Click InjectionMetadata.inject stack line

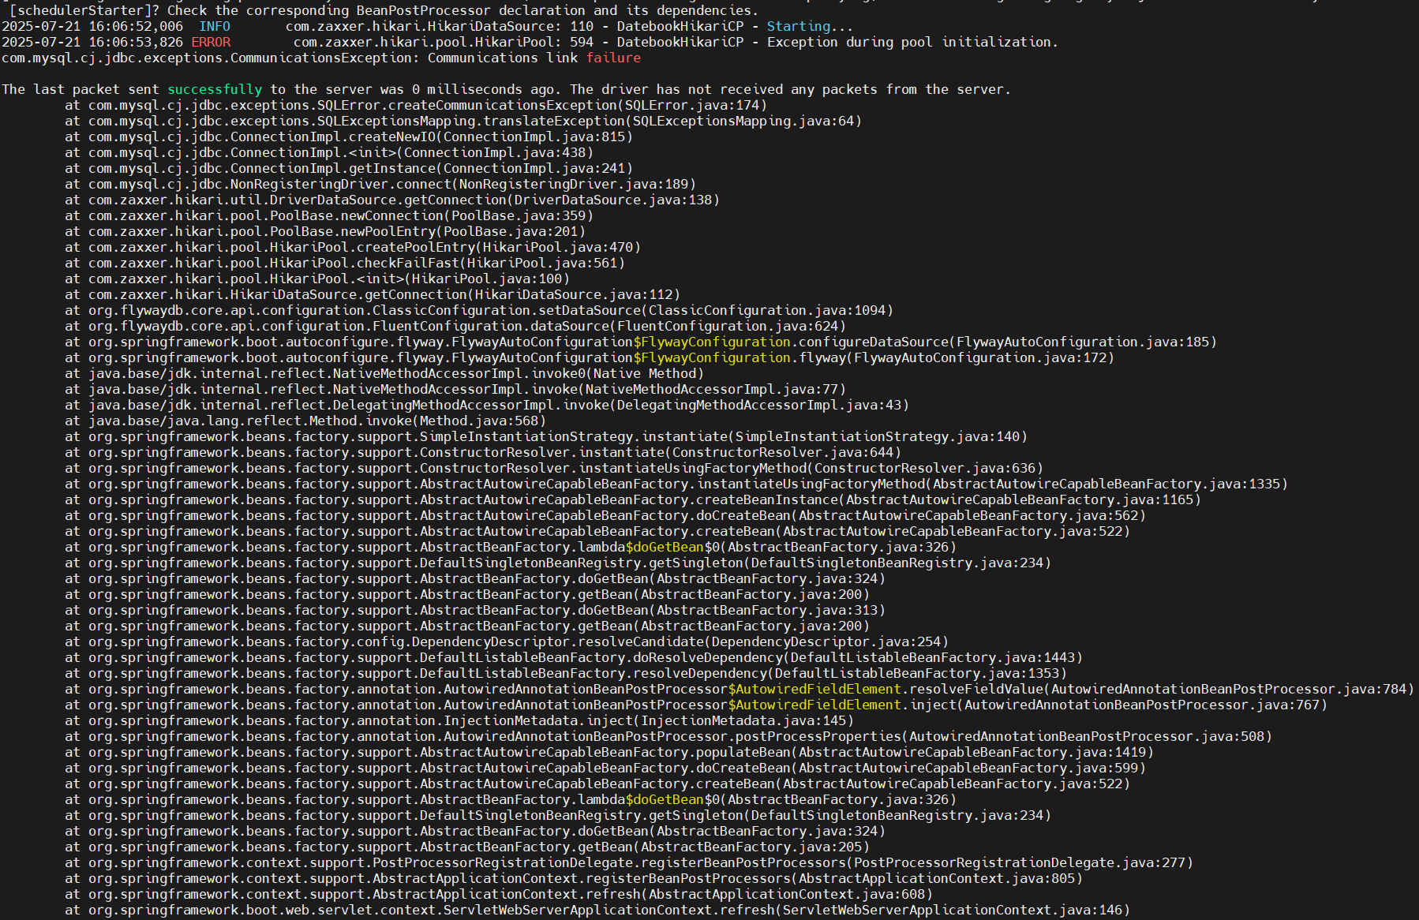click(x=459, y=721)
